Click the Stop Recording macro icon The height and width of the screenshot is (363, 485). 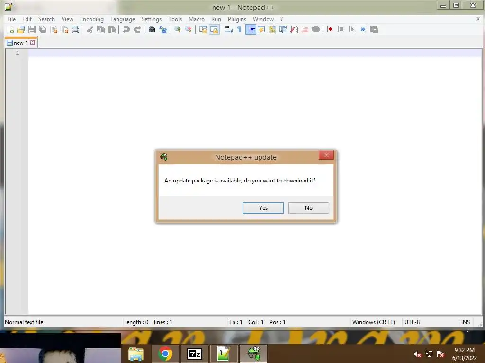coord(341,29)
